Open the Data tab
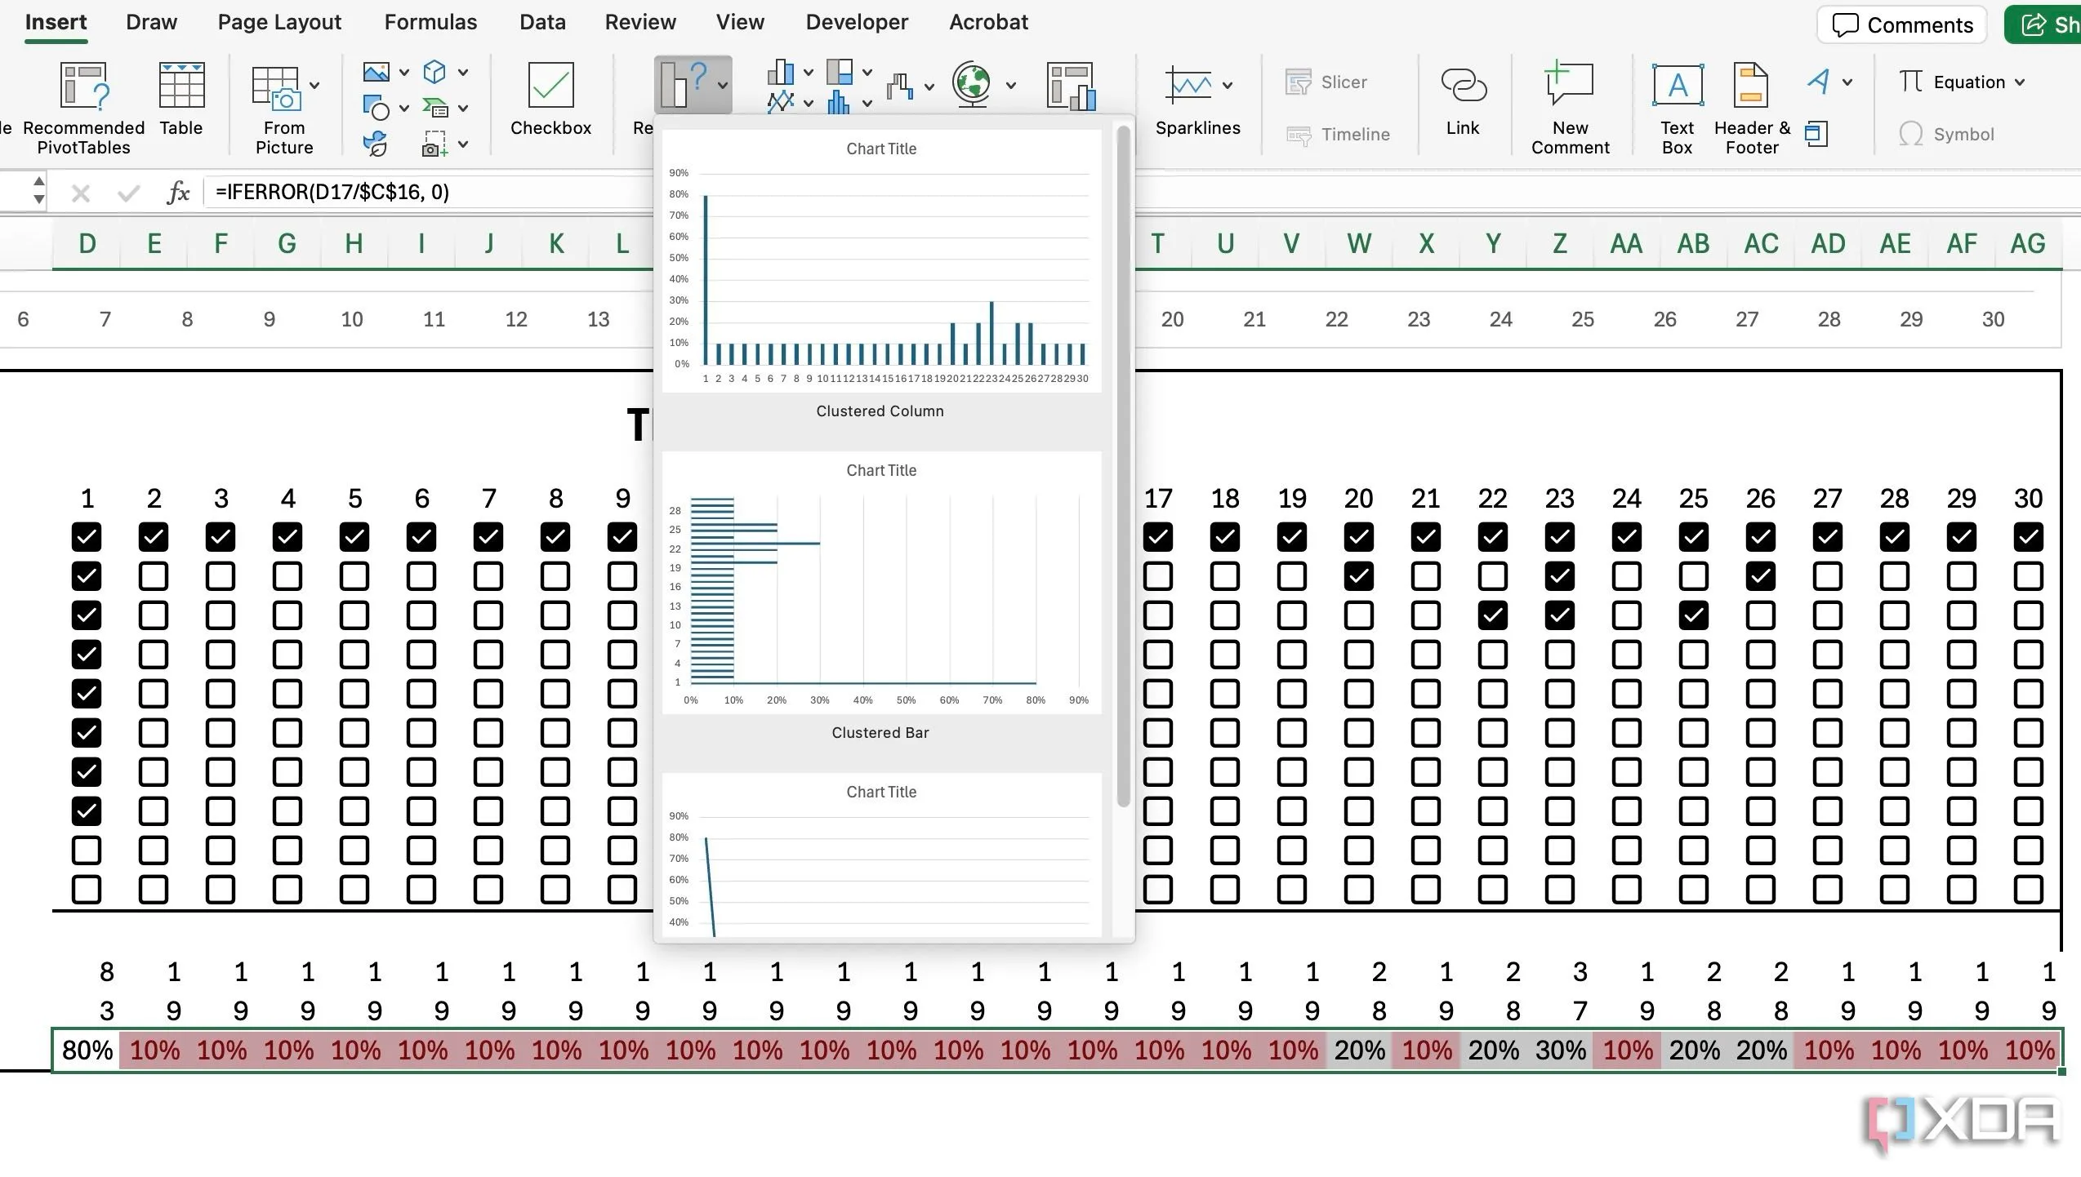 tap(542, 22)
